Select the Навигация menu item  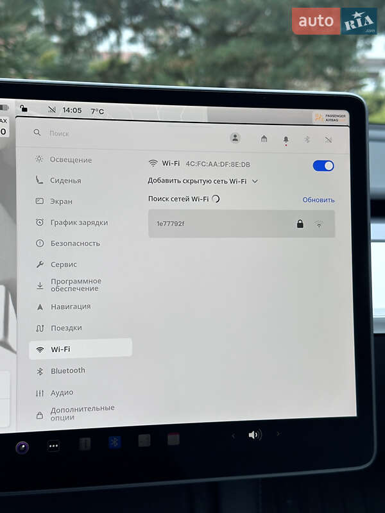(x=63, y=307)
